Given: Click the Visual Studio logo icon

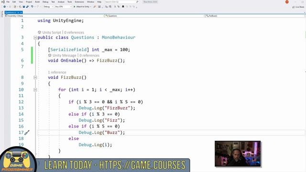Looking at the screenshot, I should 3,2.
